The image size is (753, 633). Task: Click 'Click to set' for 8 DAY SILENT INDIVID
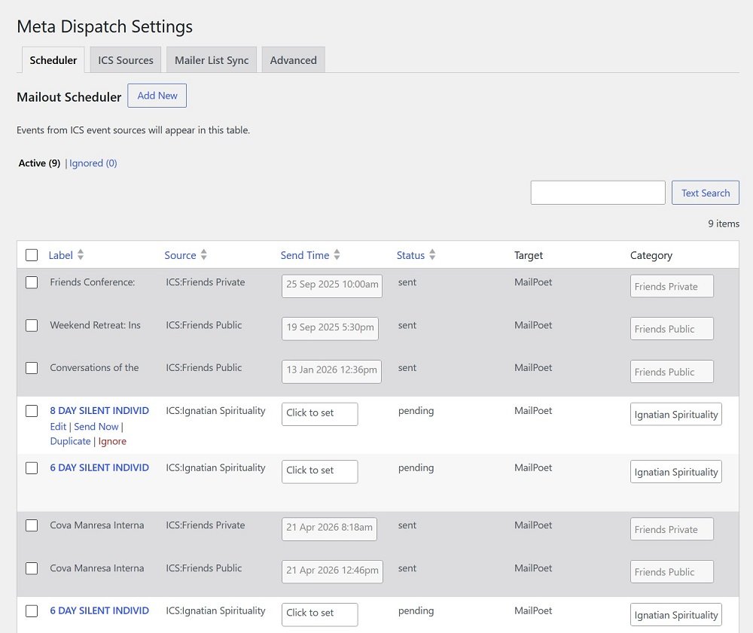coord(320,414)
